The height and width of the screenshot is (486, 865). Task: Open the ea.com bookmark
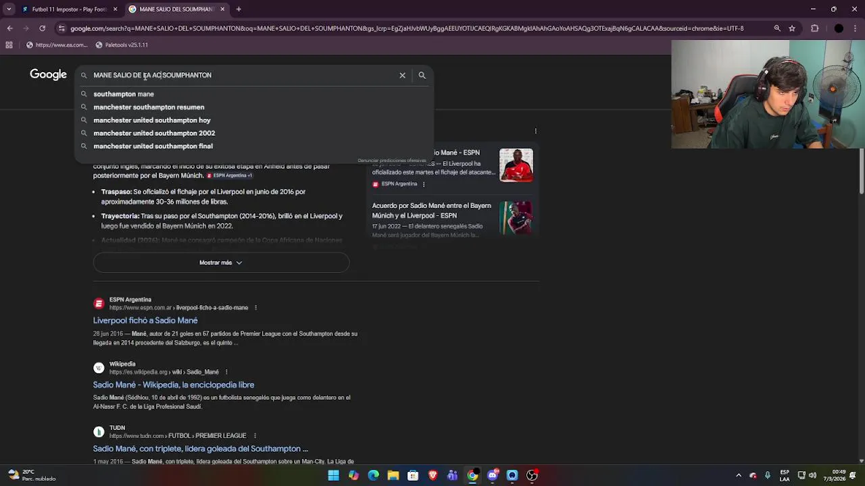point(57,45)
